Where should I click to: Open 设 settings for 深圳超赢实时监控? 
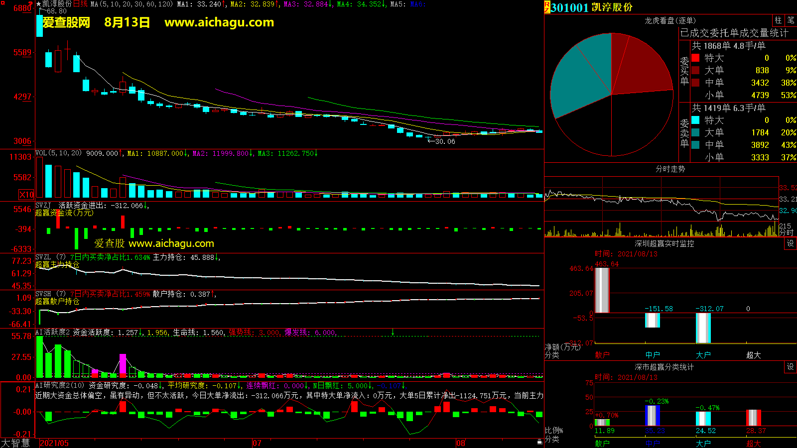click(791, 243)
